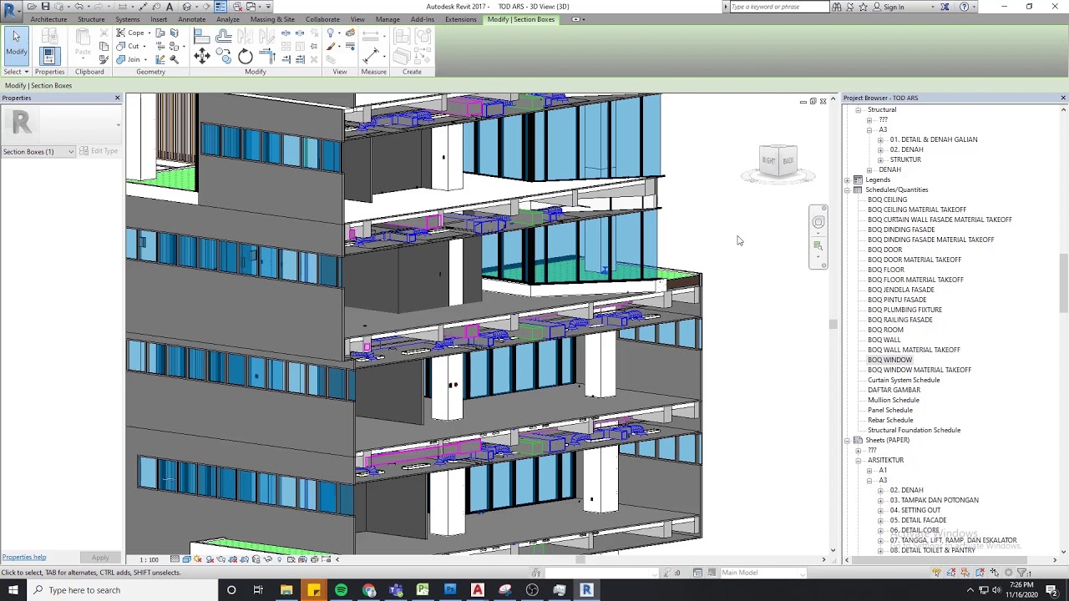The height and width of the screenshot is (601, 1069).
Task: Click the Trim/Extend to Corner icon
Action: (267, 56)
